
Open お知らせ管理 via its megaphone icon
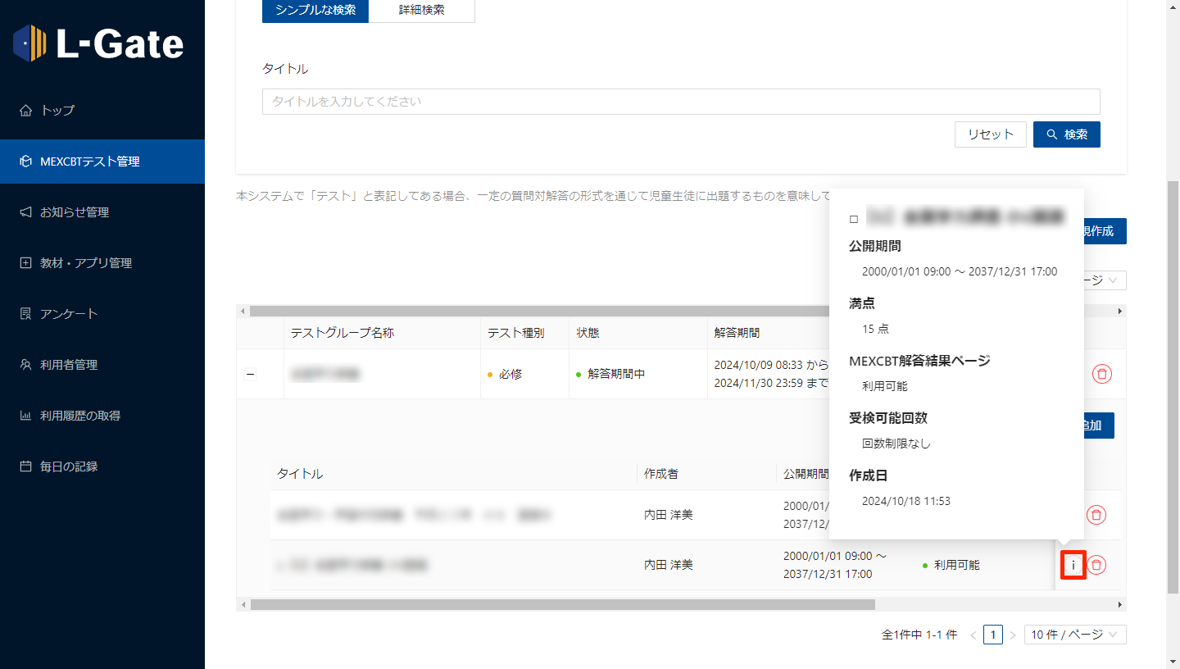[25, 212]
